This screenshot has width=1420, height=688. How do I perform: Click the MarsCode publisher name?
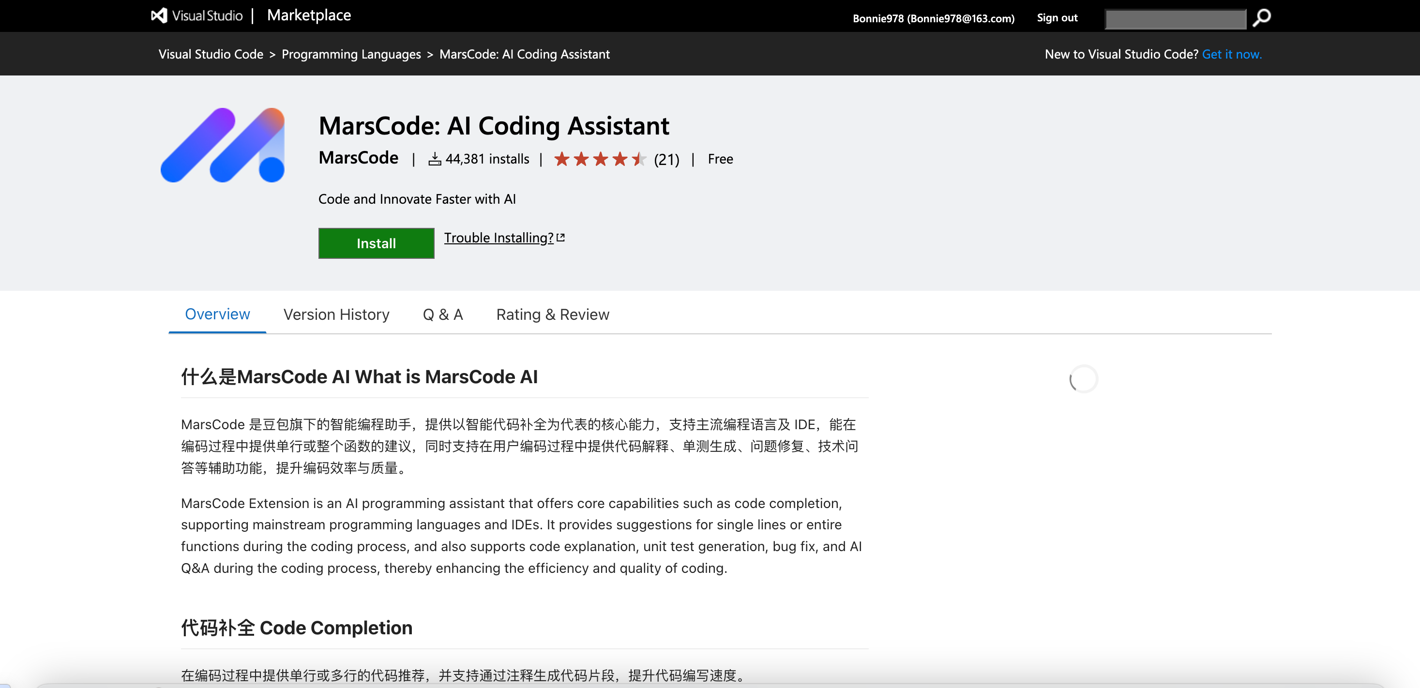[x=358, y=158]
